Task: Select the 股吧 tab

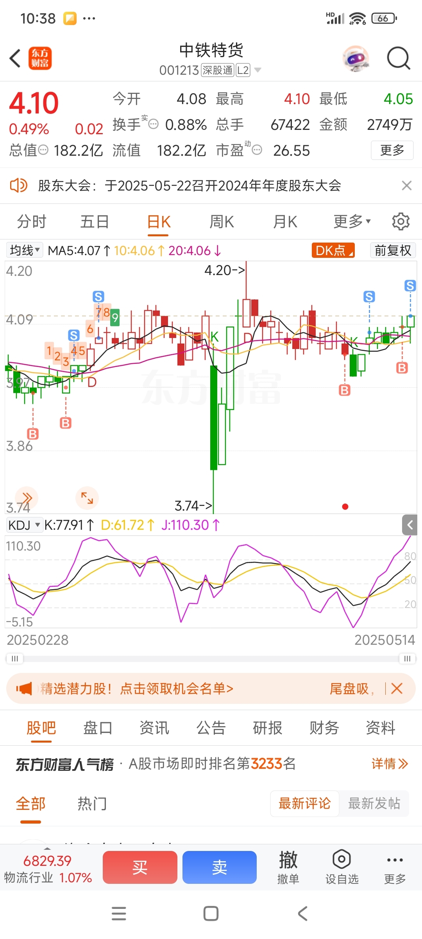Action: [41, 728]
